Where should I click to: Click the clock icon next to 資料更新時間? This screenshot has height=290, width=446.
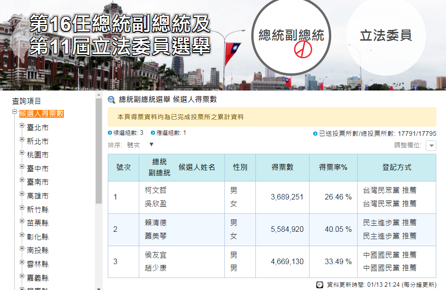tap(320, 284)
